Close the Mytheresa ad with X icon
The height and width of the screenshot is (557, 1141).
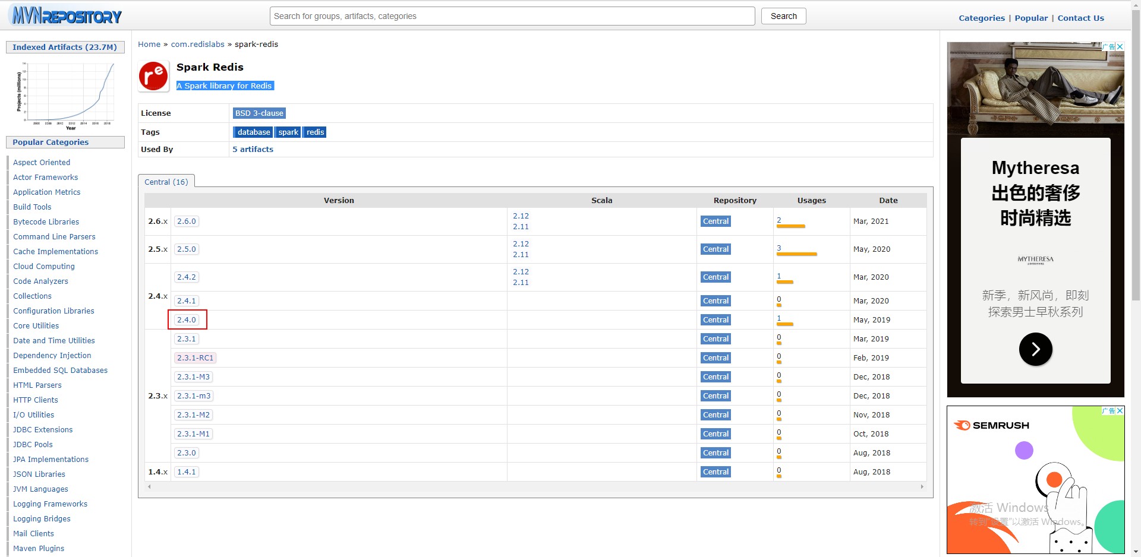pos(1120,46)
